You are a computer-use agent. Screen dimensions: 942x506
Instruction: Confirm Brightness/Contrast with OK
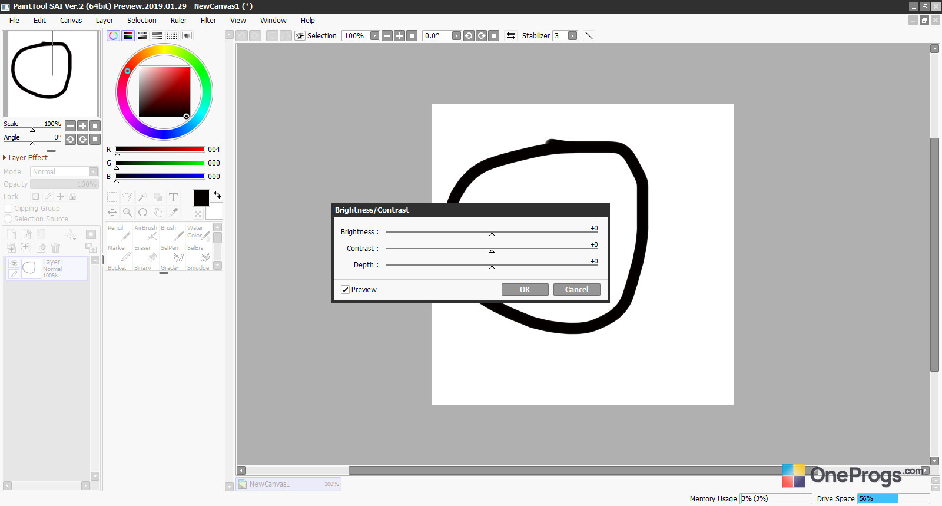pos(525,290)
